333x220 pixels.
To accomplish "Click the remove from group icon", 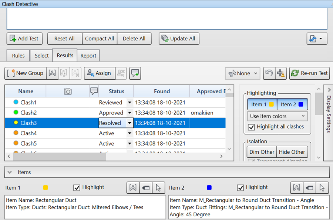I will tap(64, 73).
